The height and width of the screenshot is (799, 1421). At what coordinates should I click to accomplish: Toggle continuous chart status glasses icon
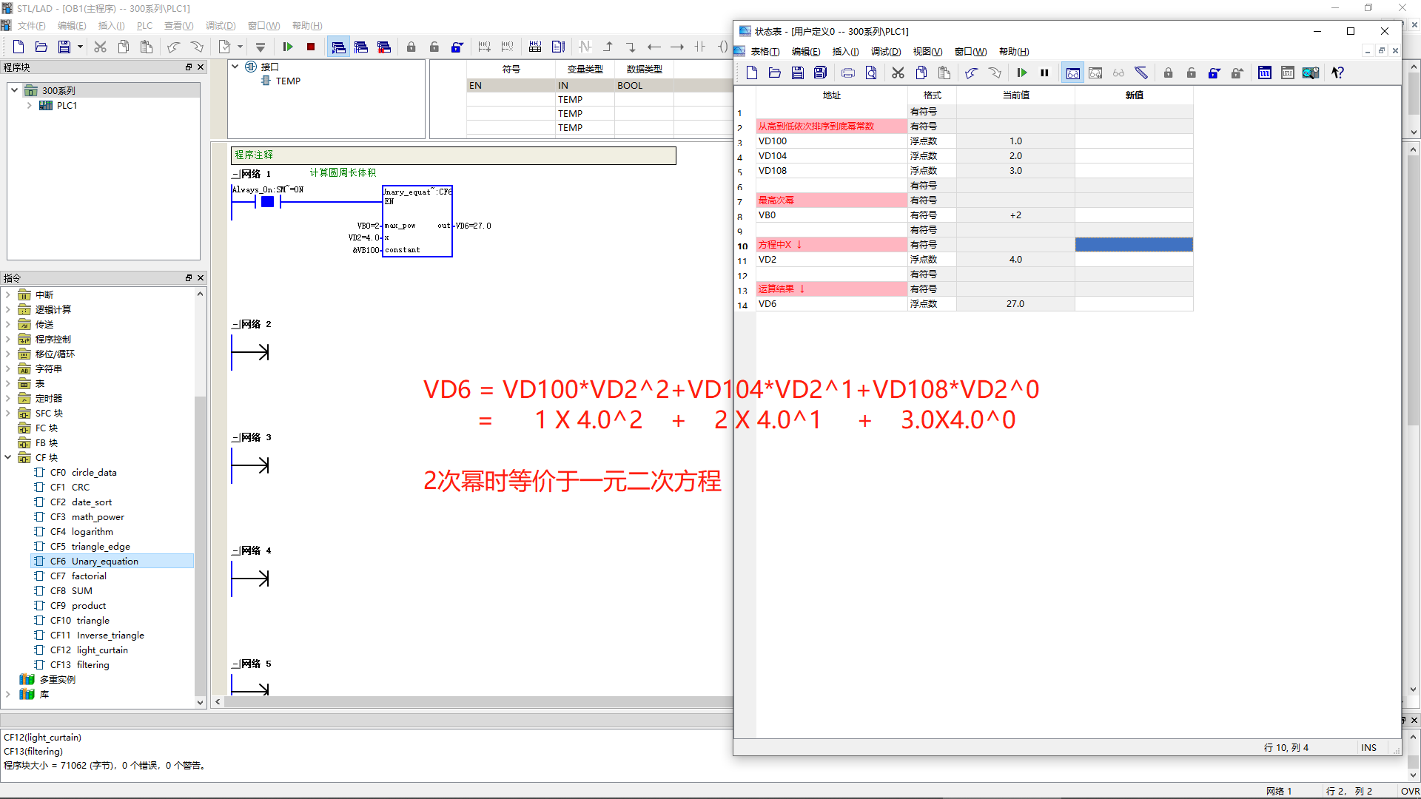(1072, 73)
